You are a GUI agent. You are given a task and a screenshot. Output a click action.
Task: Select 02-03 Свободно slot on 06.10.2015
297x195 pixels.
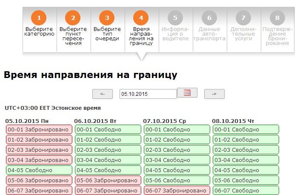point(108,150)
